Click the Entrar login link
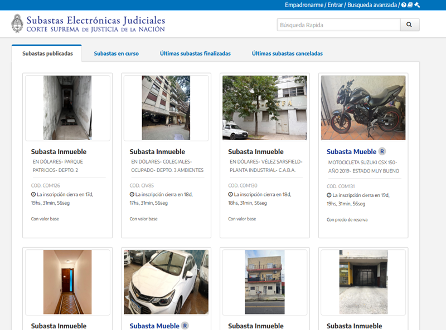The height and width of the screenshot is (330, 446). click(336, 5)
